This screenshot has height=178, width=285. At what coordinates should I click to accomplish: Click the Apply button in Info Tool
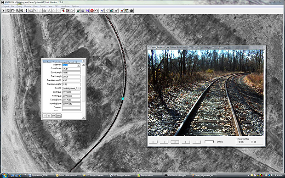[x=58, y=116]
